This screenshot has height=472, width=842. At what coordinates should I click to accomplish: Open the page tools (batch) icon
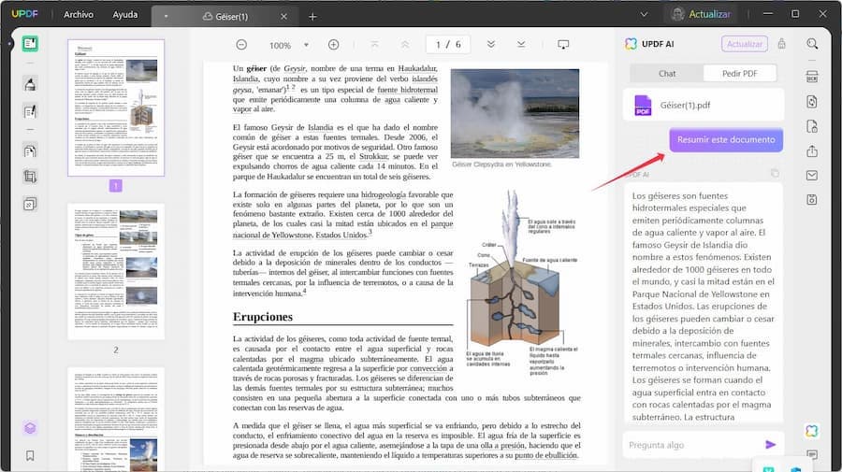point(30,204)
